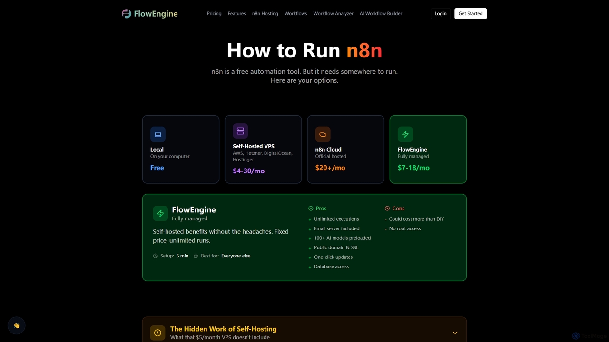Click Official hosted subtitle
The width and height of the screenshot is (609, 342).
tap(331, 156)
